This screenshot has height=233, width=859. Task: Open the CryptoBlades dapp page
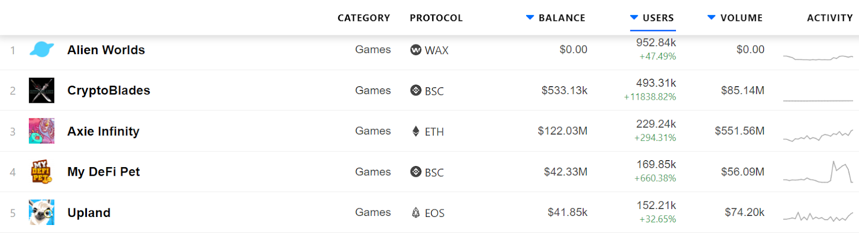[108, 91]
